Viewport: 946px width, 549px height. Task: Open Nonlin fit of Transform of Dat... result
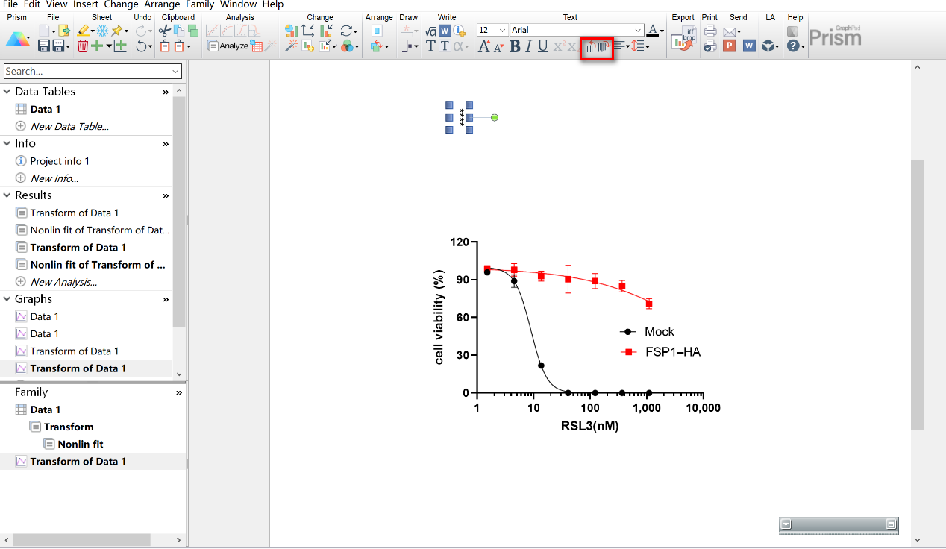tap(100, 230)
